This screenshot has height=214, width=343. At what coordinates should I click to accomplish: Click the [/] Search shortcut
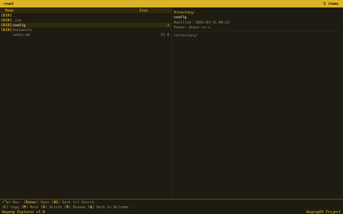point(83,202)
